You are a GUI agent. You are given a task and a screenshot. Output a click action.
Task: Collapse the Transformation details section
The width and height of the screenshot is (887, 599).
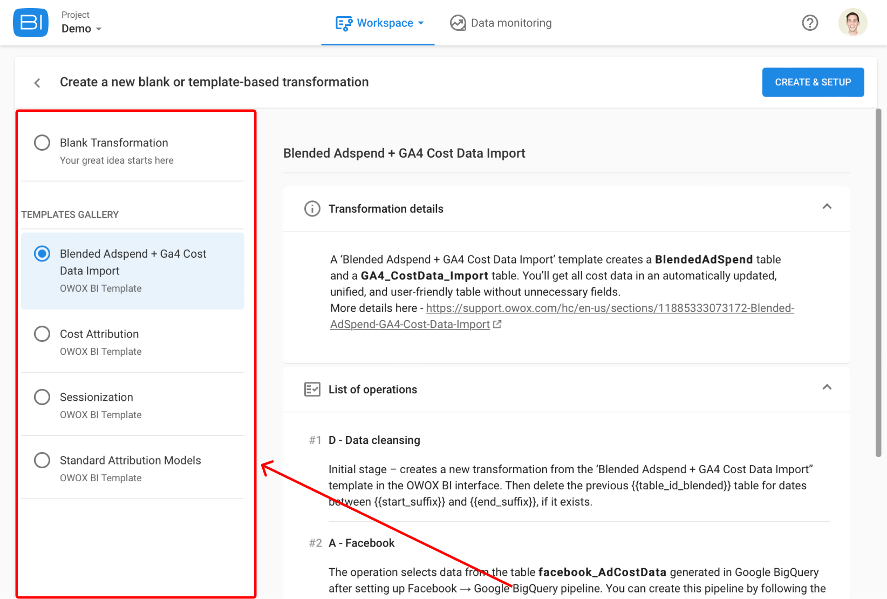827,206
